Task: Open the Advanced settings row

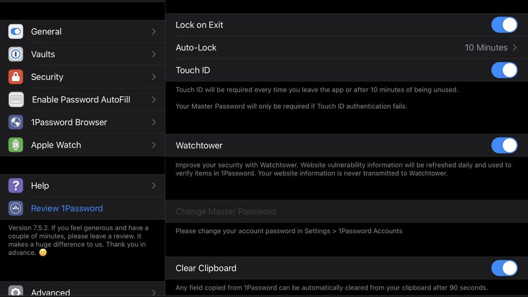Action: tap(51, 292)
